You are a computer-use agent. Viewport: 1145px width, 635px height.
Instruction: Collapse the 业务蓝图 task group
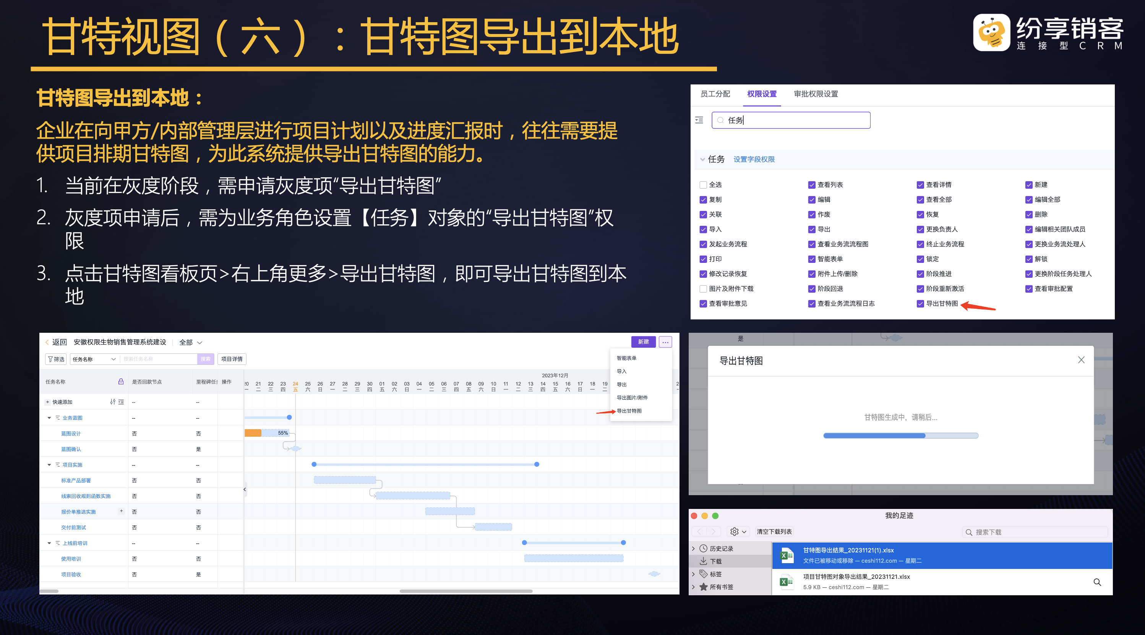[x=49, y=418]
